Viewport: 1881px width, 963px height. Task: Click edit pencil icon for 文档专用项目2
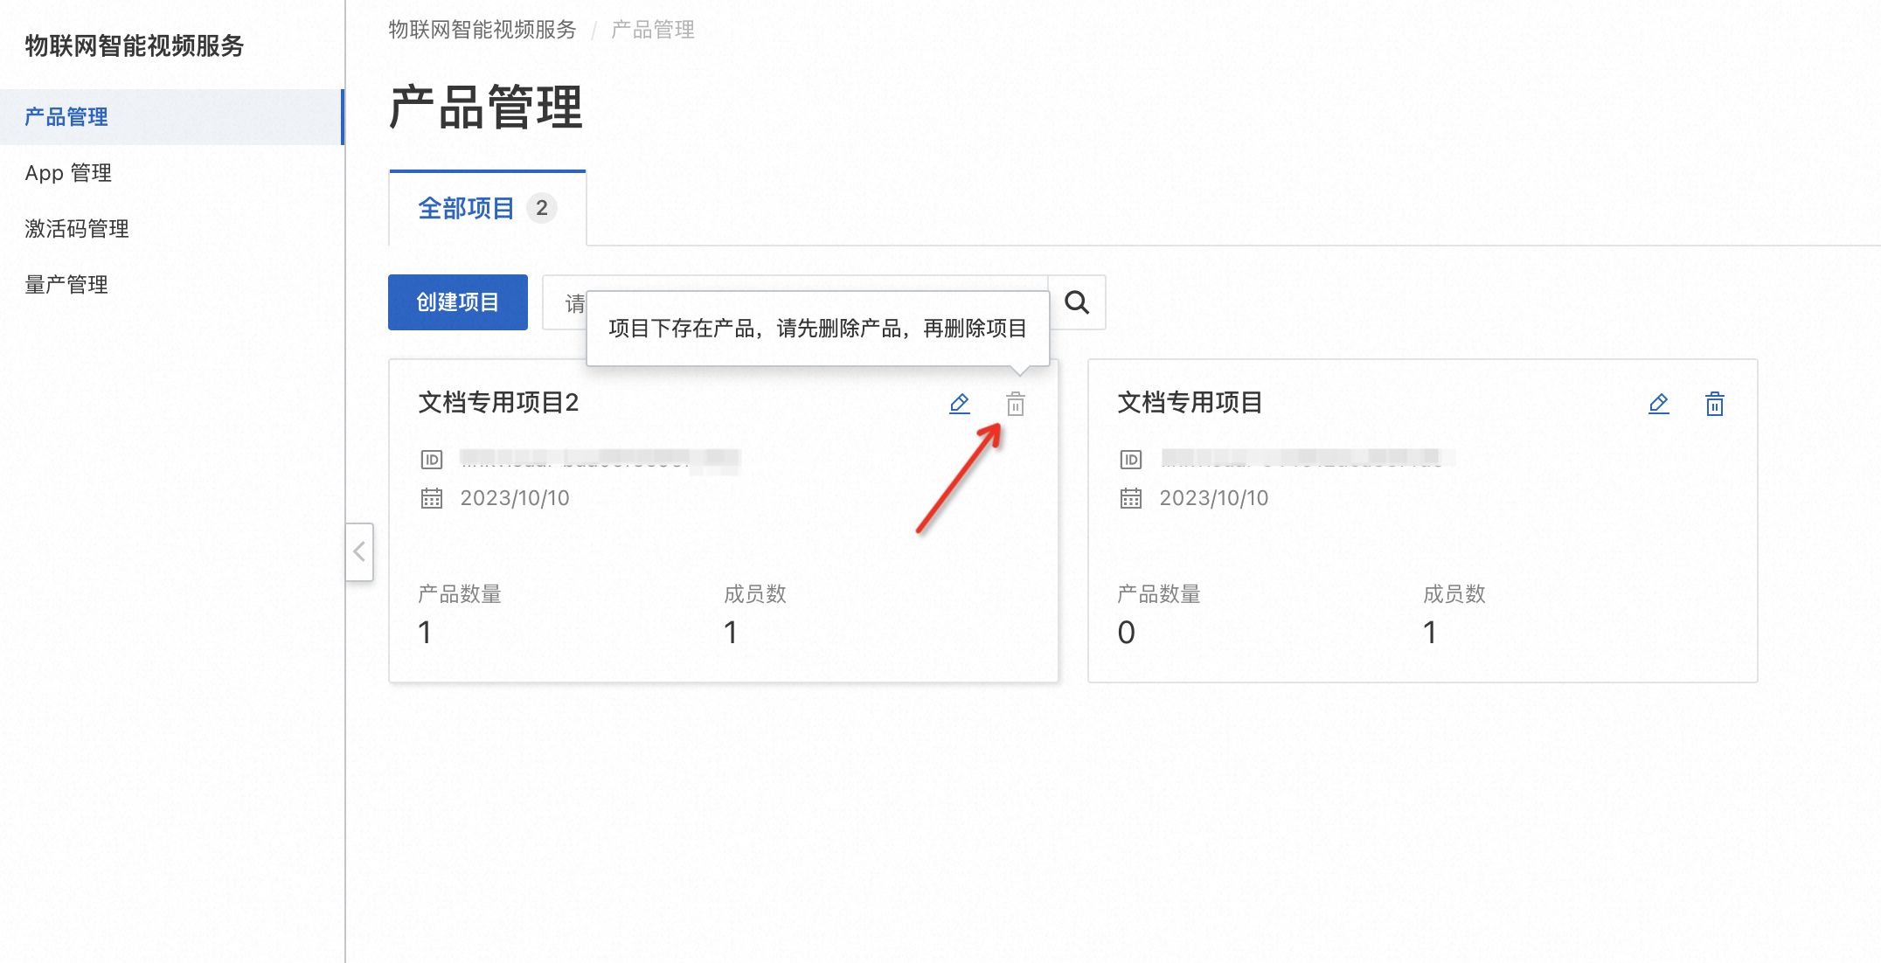(x=959, y=404)
